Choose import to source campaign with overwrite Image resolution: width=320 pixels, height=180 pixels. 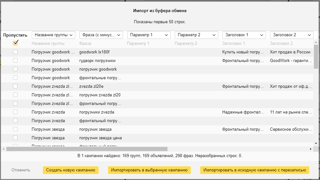tap(255, 170)
